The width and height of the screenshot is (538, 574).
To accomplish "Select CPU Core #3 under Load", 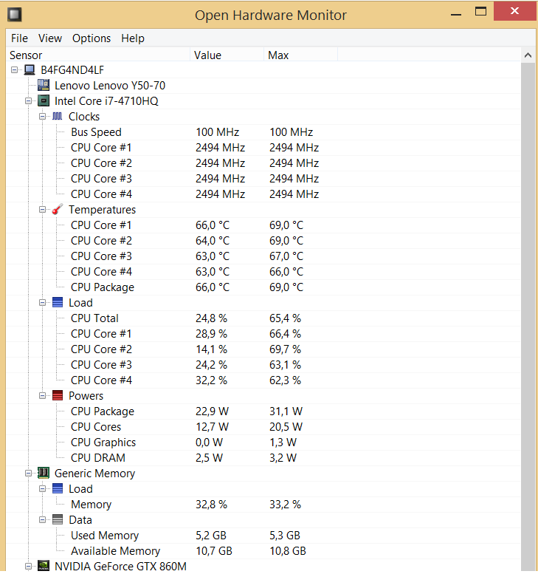I will coord(263,365).
